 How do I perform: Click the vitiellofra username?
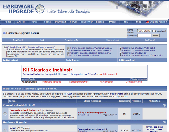click(x=85, y=115)
